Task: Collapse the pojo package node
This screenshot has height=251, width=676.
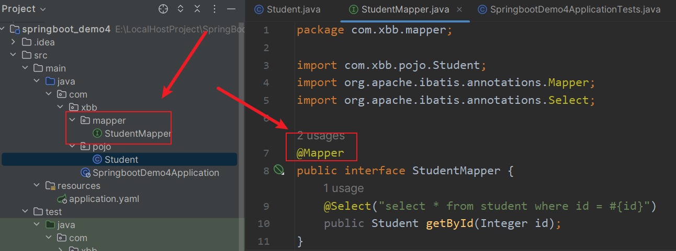Action: 72,147
